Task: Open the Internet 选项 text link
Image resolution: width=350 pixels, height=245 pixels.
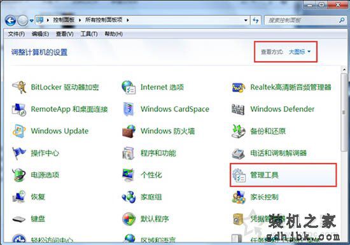Action: pos(162,87)
